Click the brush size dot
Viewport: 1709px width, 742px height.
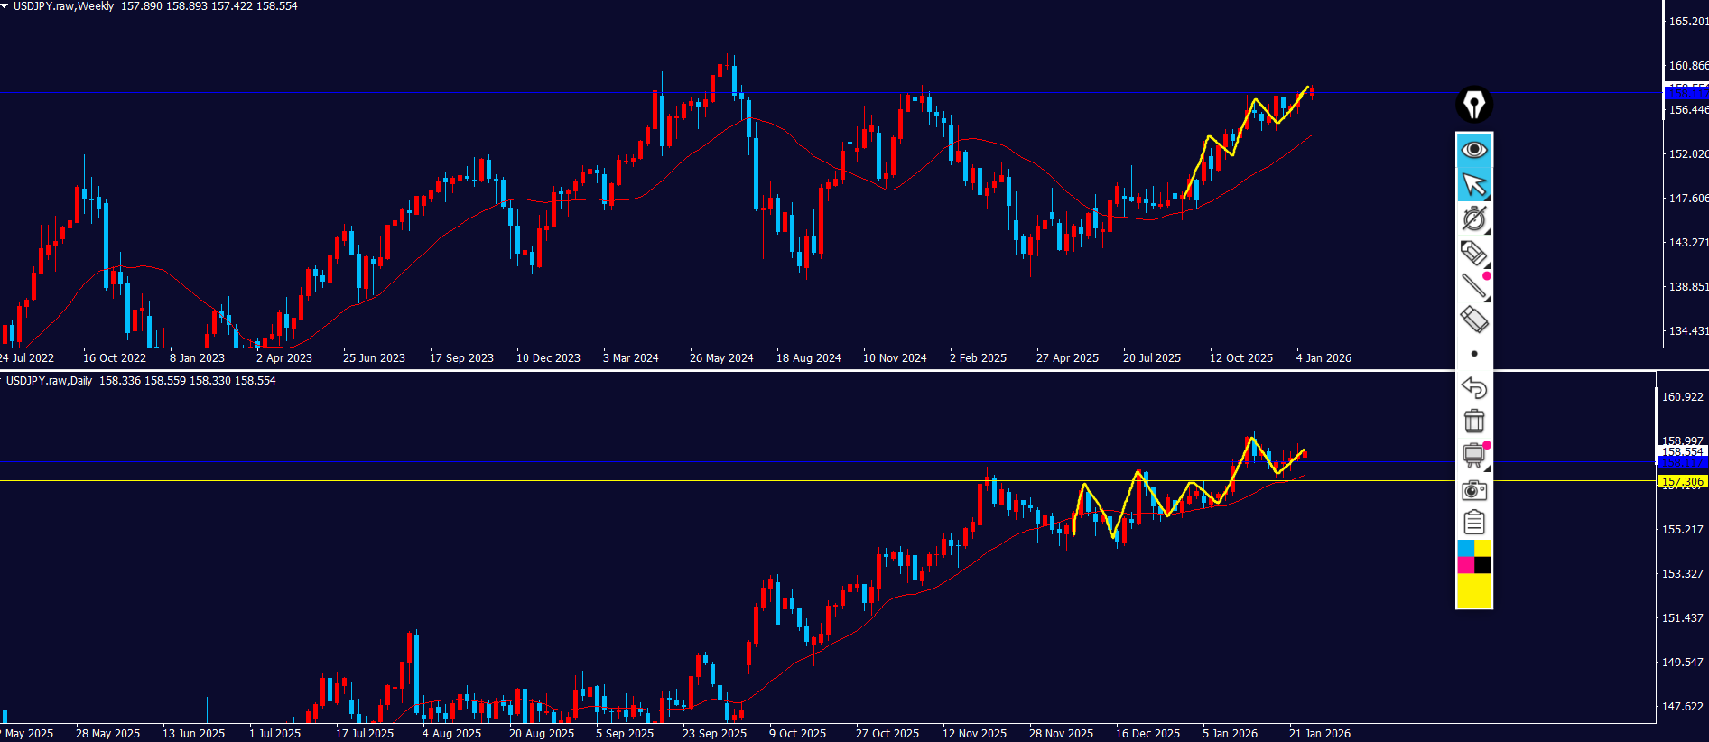(x=1473, y=354)
